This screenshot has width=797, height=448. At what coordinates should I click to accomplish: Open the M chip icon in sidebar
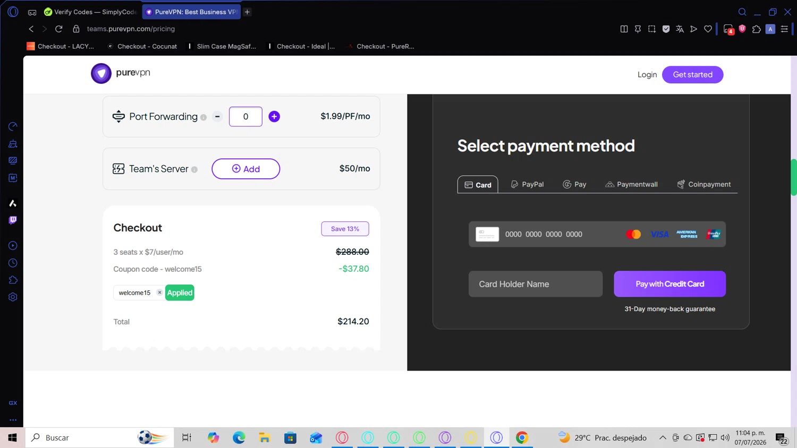click(13, 178)
